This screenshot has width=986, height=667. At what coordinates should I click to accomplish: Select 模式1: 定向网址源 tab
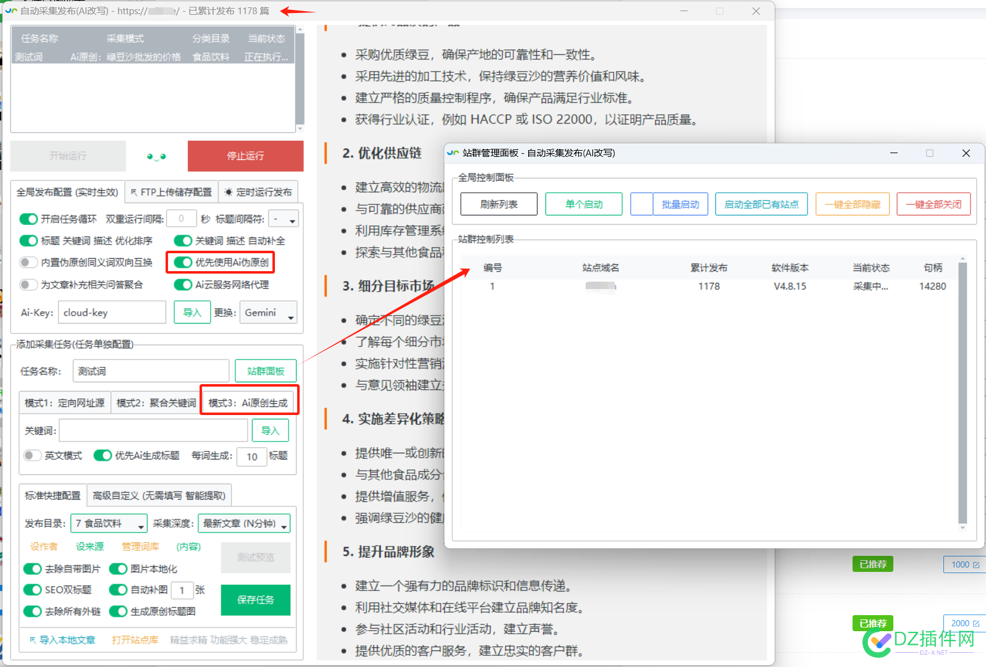click(x=65, y=403)
